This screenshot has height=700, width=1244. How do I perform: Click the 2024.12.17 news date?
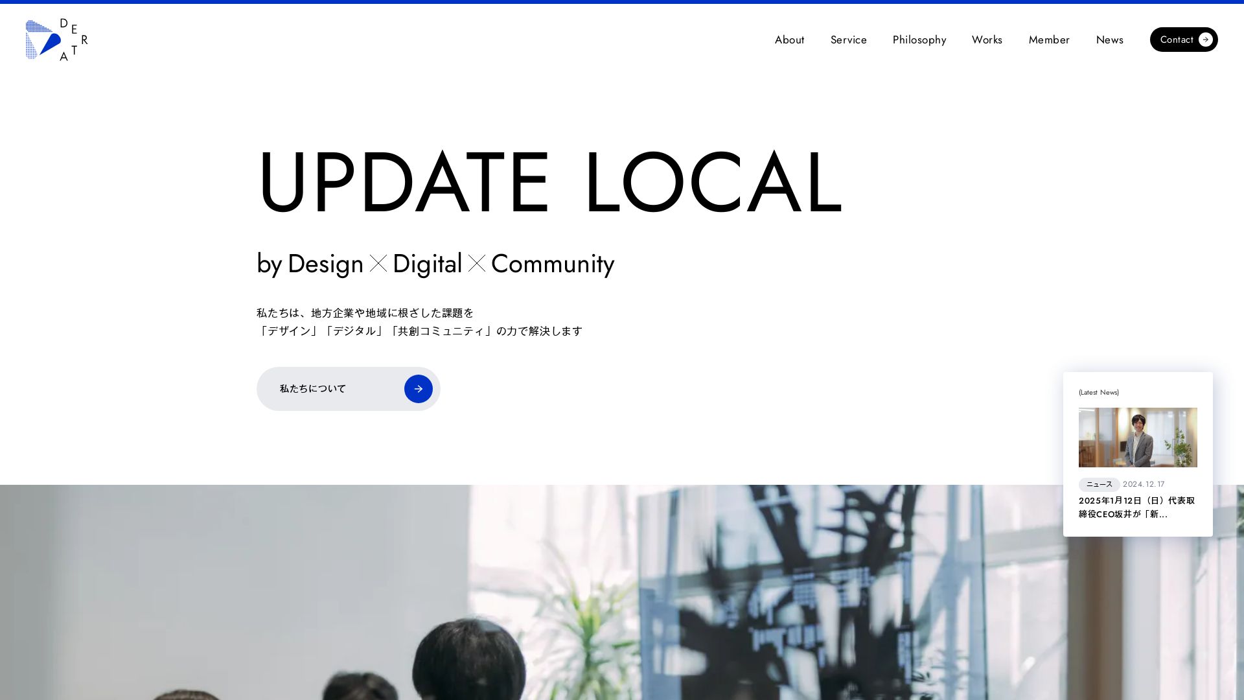1144,484
